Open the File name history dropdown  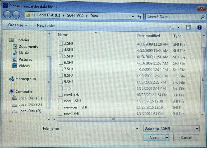coord(137,129)
